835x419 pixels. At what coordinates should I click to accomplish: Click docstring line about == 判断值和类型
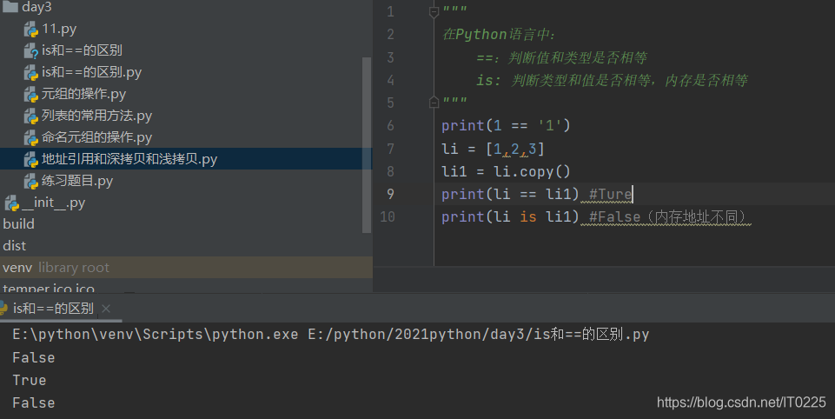562,57
